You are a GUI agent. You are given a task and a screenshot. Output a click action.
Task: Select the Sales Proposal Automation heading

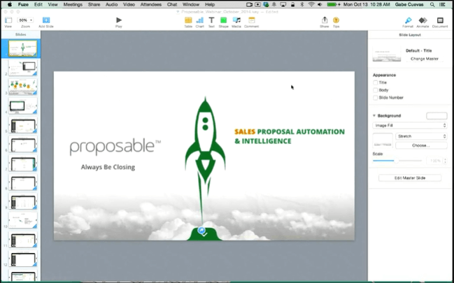[x=290, y=136]
